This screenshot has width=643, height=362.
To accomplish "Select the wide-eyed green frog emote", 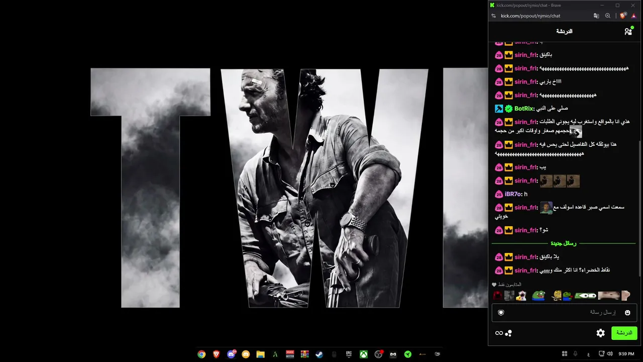I will 585,296.
